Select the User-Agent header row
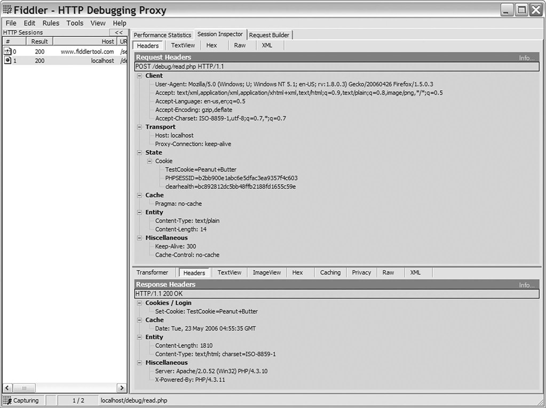The height and width of the screenshot is (408, 546). (x=294, y=84)
